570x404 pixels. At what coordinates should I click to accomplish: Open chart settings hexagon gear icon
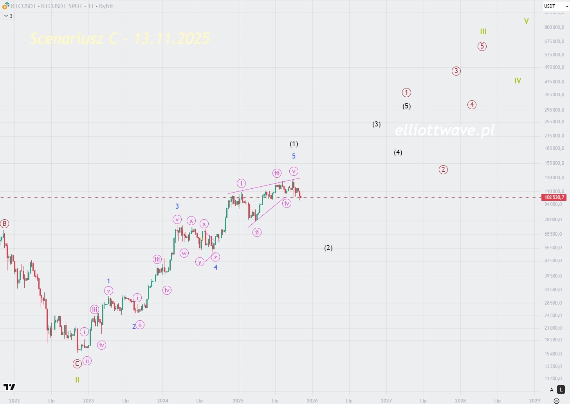point(556,400)
